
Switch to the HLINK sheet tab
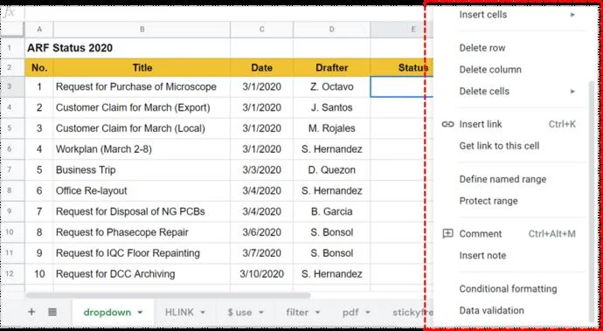[179, 312]
